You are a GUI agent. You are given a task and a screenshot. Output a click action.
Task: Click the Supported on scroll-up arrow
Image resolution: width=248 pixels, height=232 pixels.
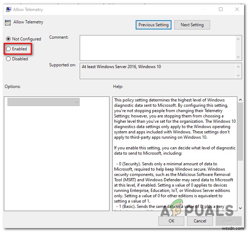click(238, 67)
